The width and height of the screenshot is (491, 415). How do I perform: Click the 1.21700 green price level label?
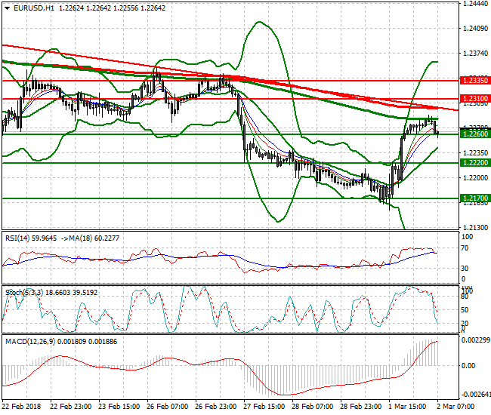coord(475,198)
